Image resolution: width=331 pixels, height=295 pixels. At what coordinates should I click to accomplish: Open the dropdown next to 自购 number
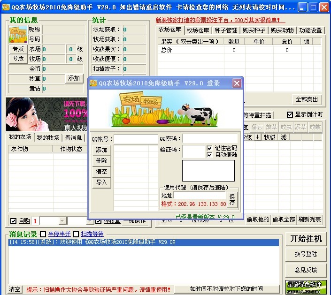(62, 221)
